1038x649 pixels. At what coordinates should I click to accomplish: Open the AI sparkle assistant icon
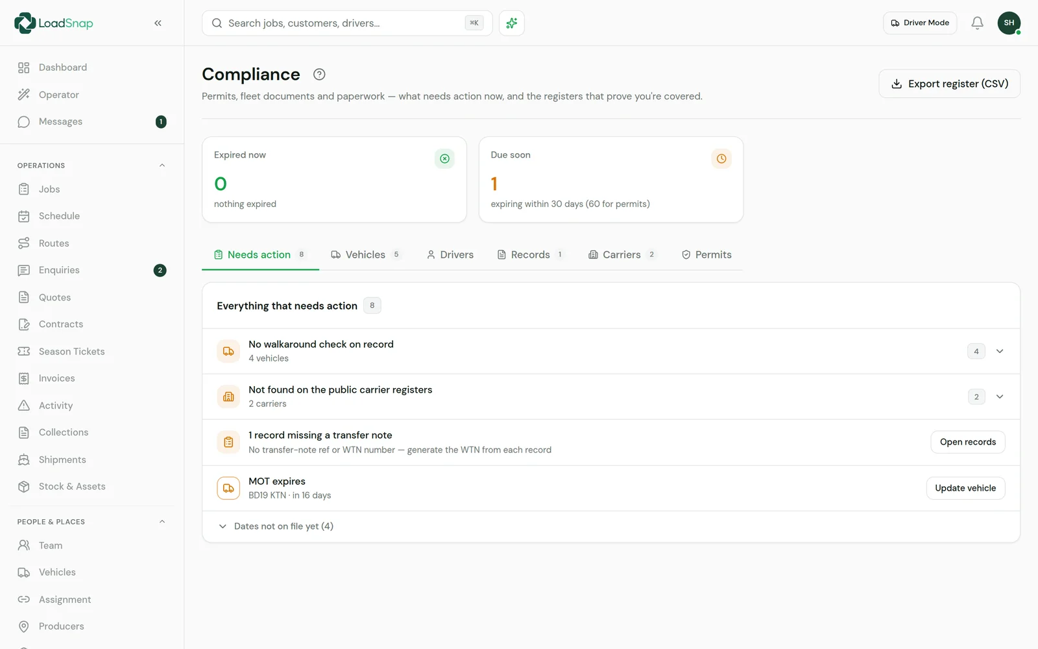pos(511,23)
